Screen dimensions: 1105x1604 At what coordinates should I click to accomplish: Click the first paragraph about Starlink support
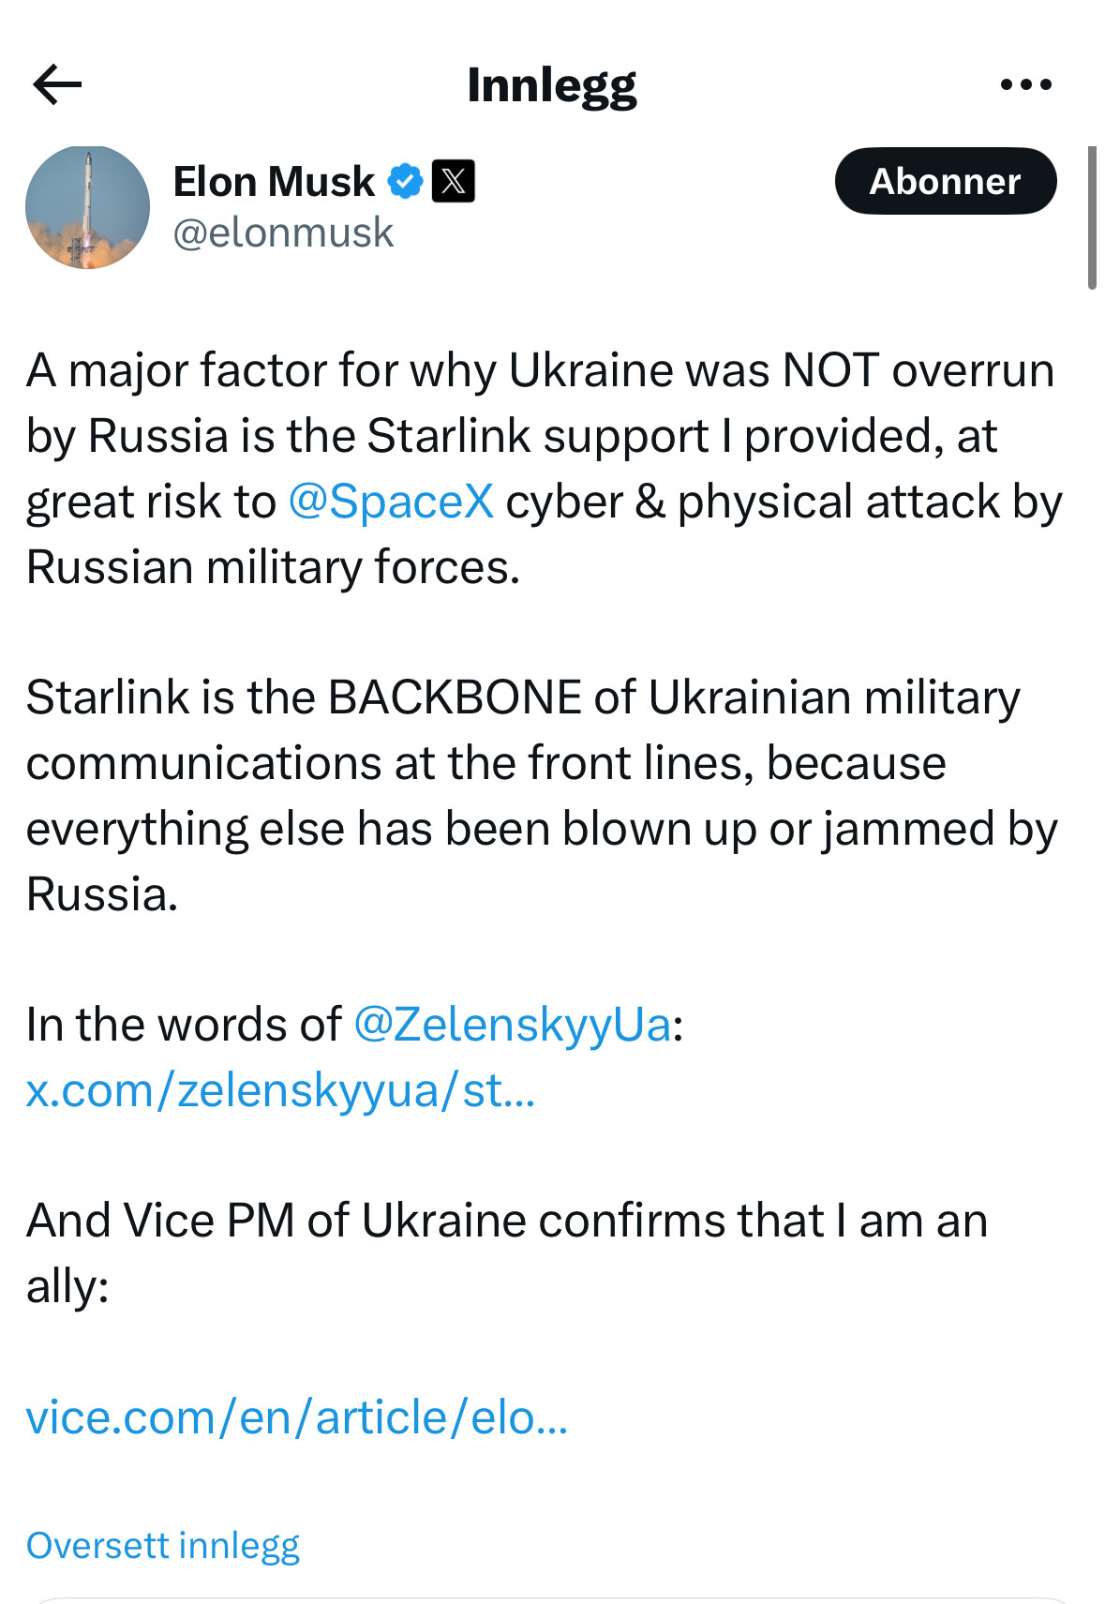539,436
